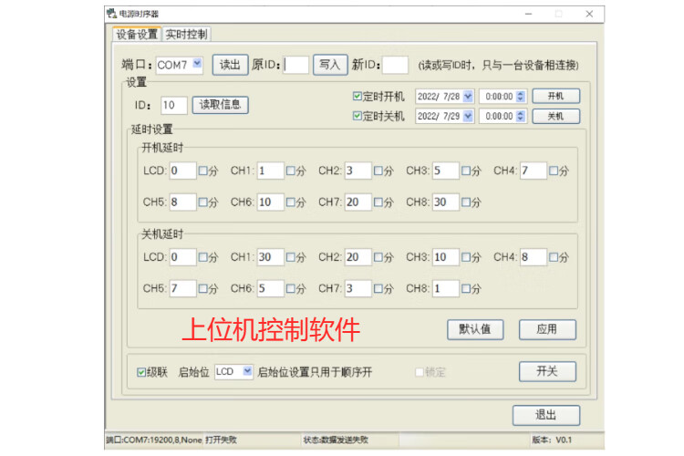Image resolution: width=684 pixels, height=456 pixels.
Task: Click the 应用 button
Action: 547,329
